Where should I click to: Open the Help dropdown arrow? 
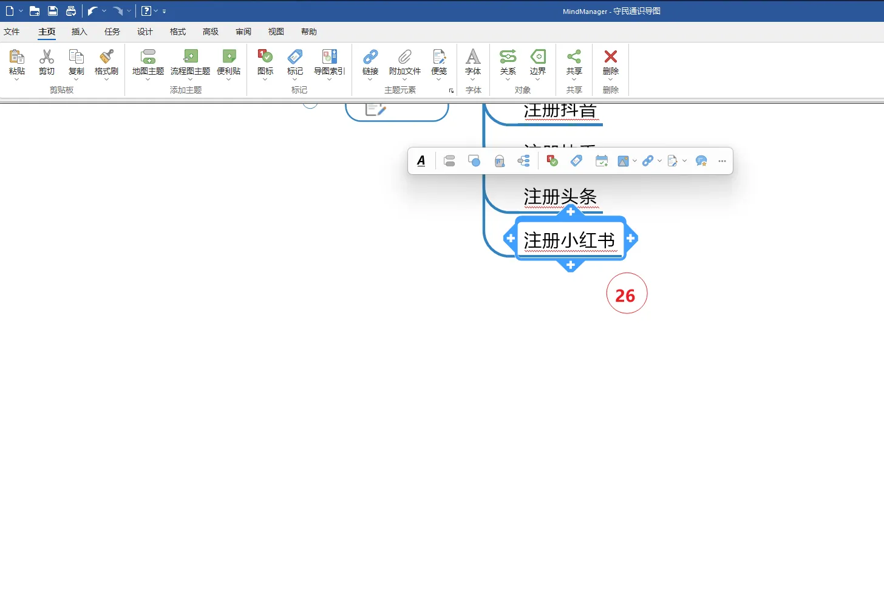coord(156,11)
